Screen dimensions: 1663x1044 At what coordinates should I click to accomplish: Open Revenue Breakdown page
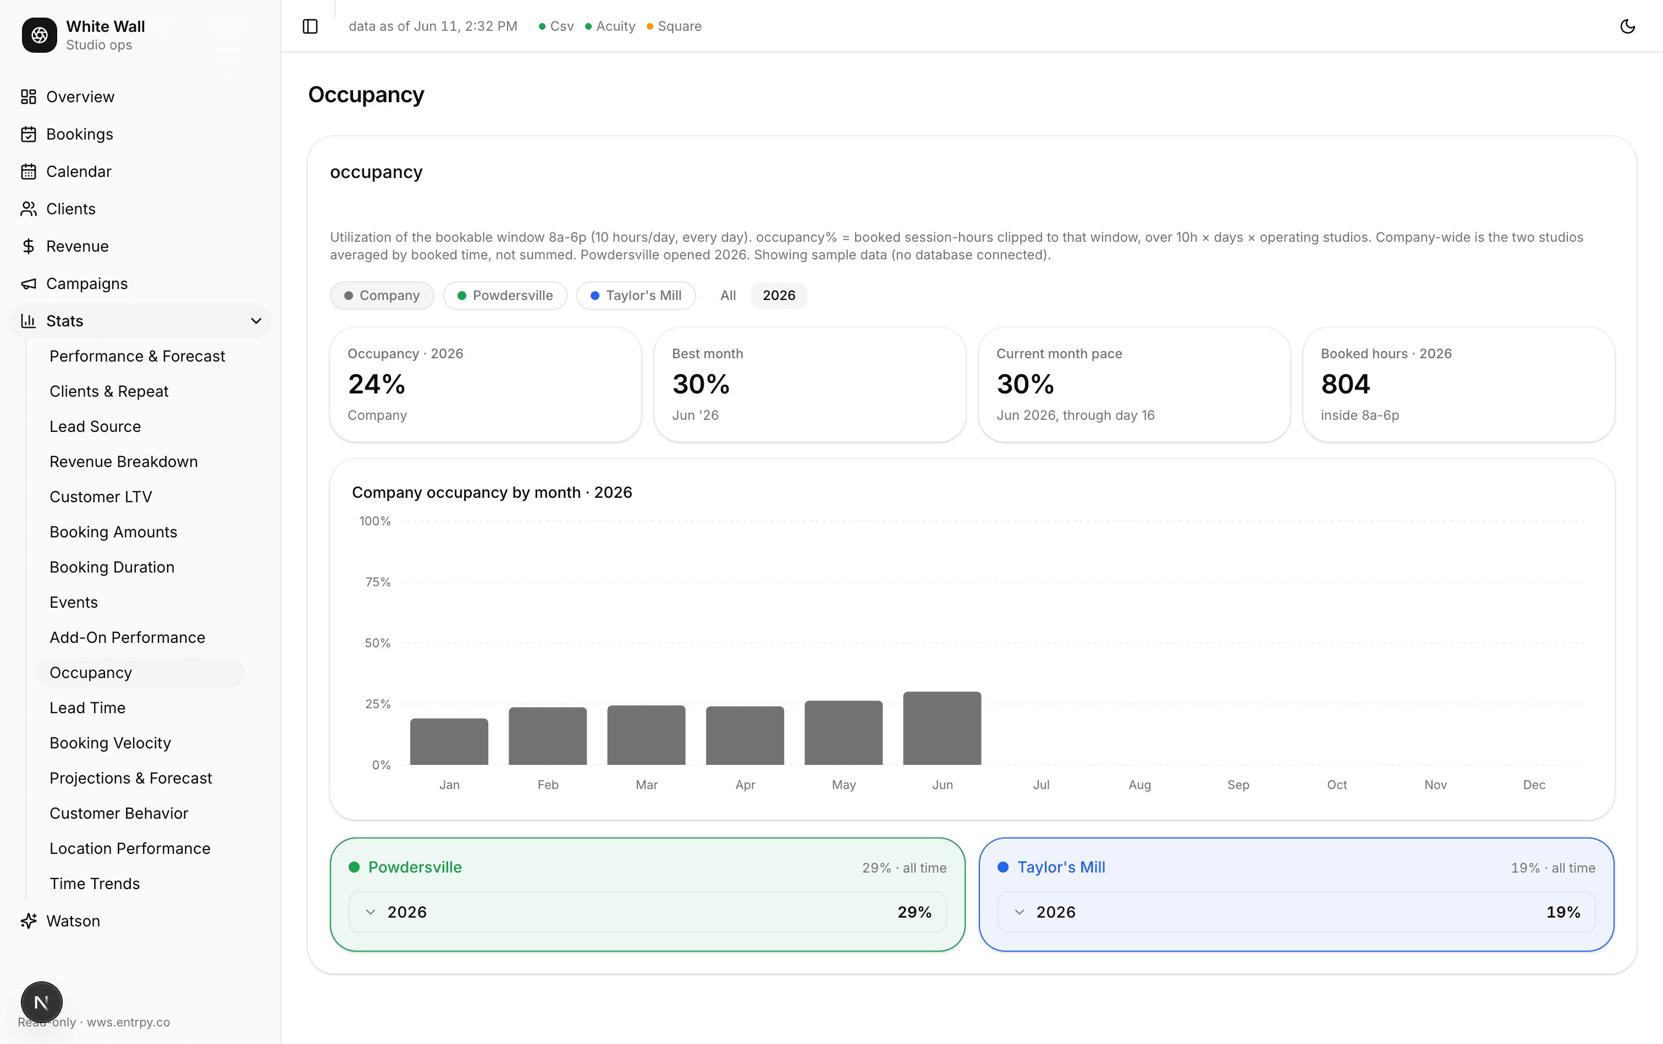[x=124, y=462]
